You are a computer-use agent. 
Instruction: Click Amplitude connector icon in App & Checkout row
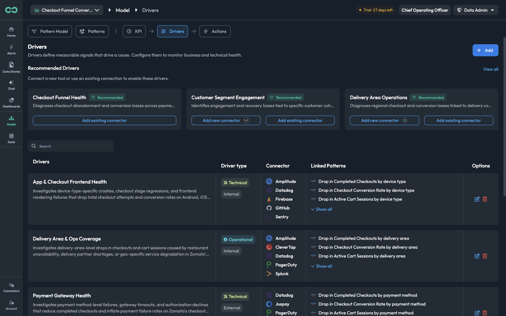pyautogui.click(x=269, y=181)
